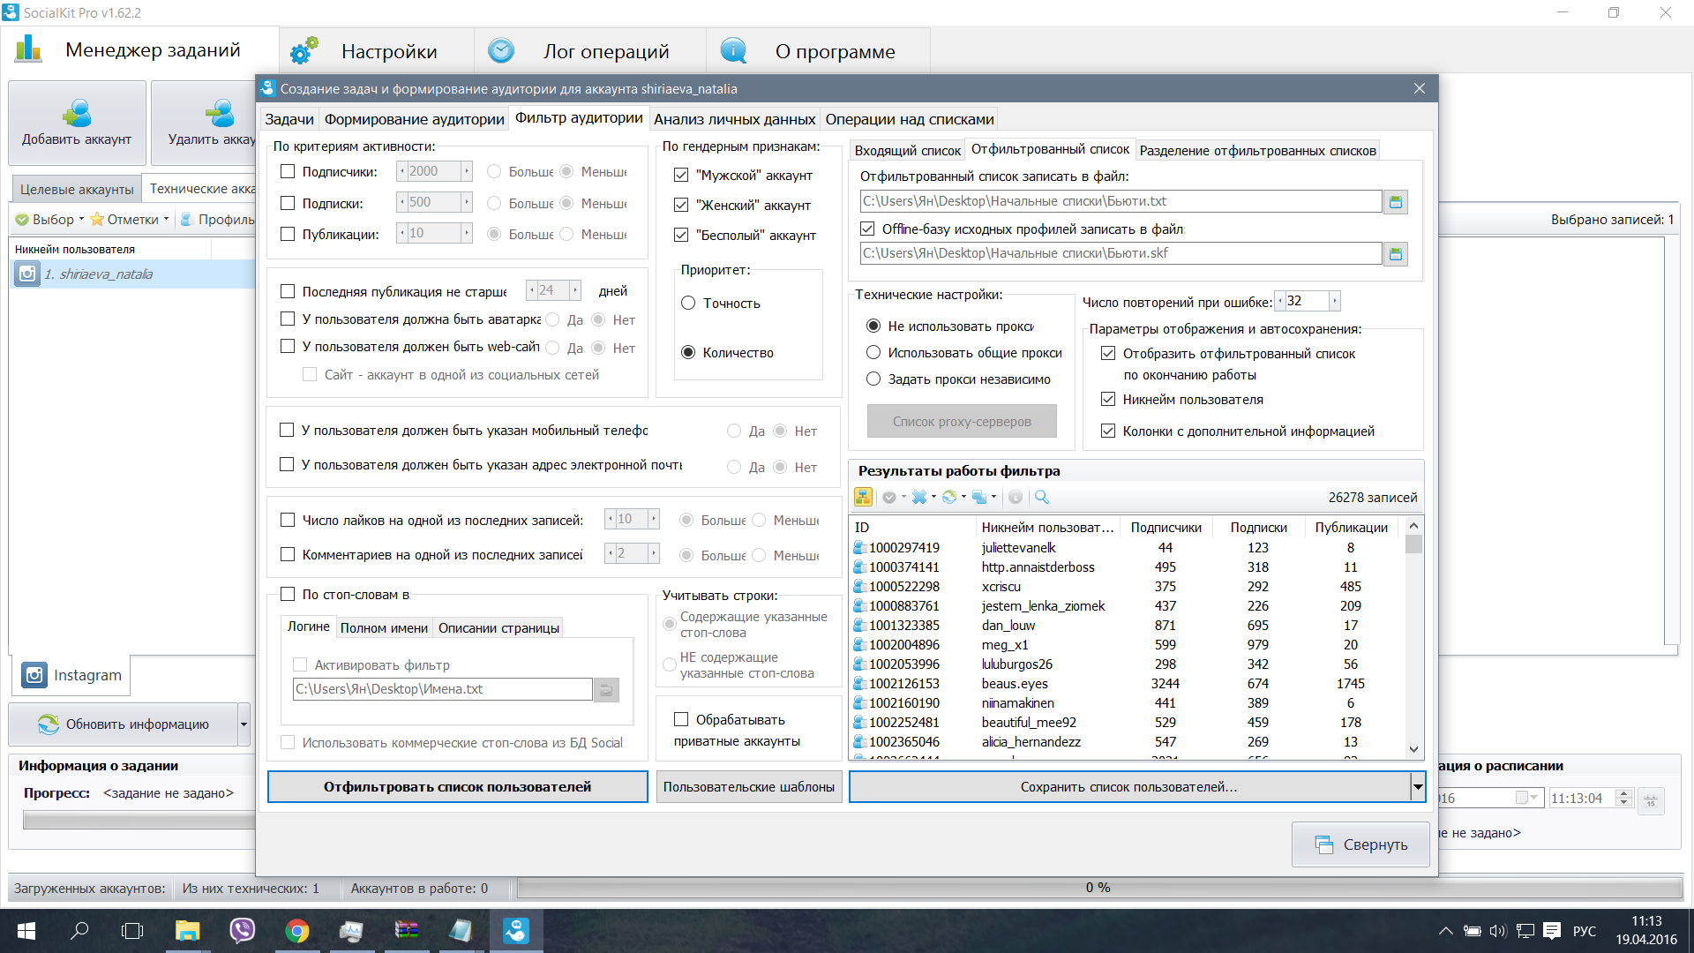
Task: Click the Свернуть button
Action: point(1360,845)
